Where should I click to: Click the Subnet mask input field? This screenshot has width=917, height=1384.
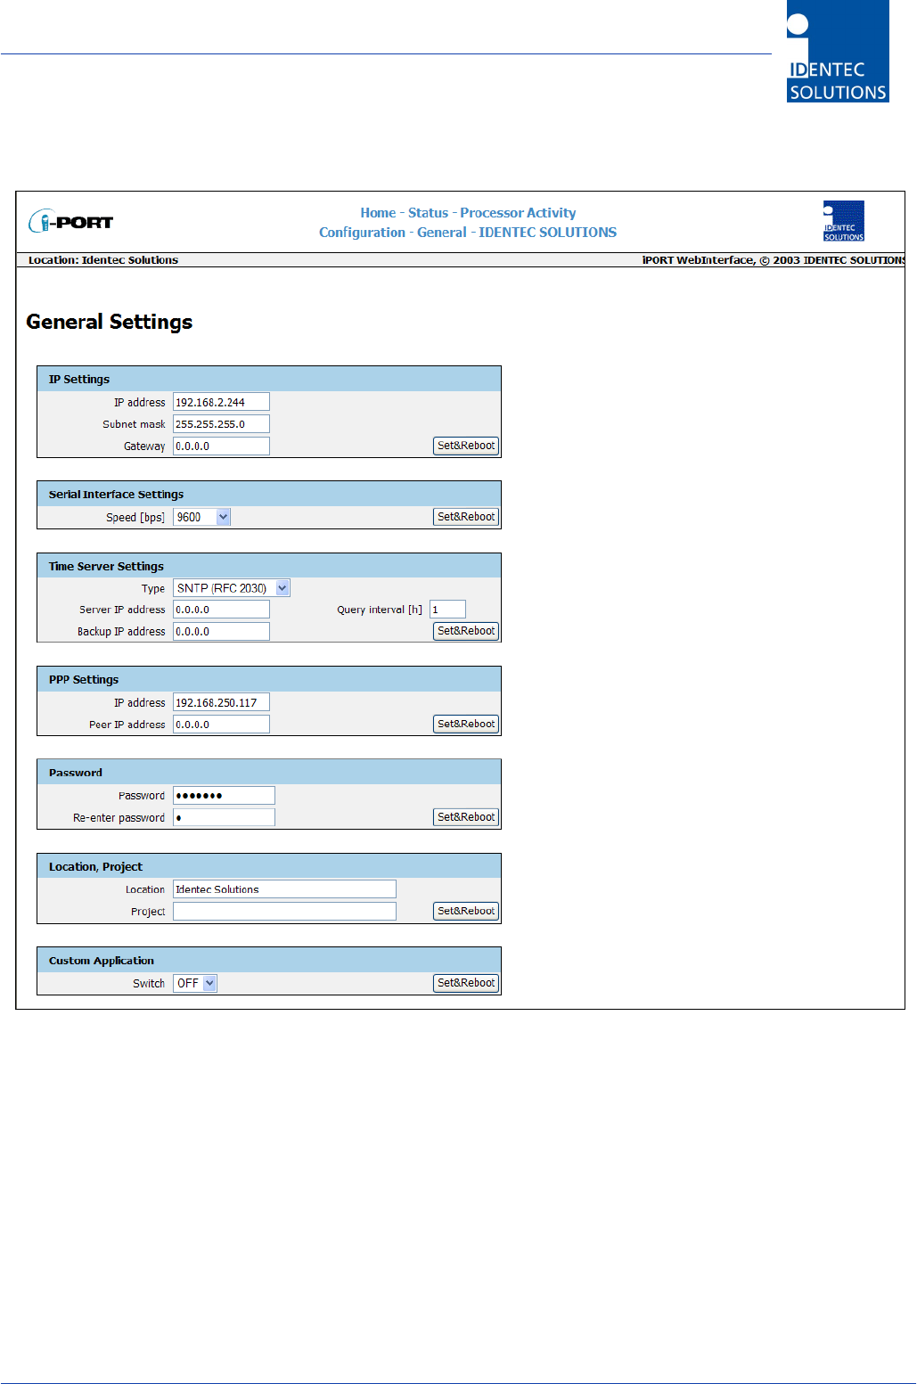coord(221,424)
